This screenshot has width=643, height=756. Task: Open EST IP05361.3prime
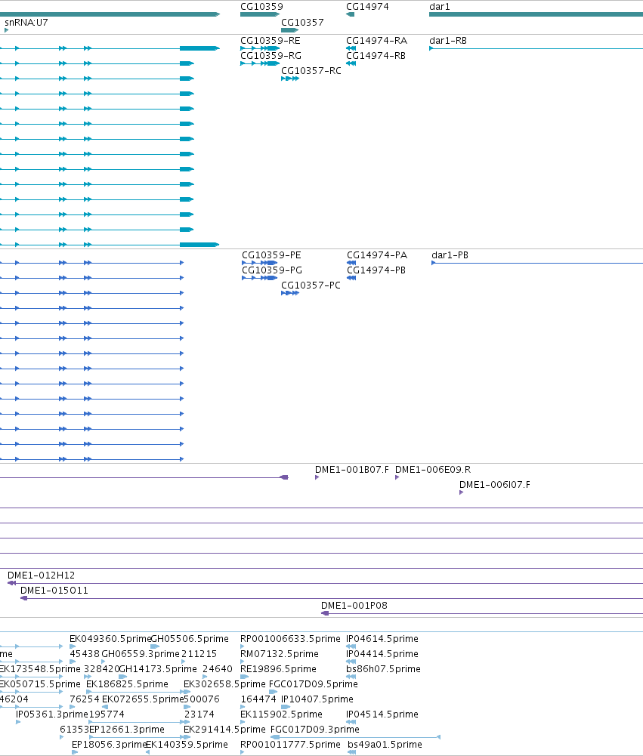click(x=52, y=714)
